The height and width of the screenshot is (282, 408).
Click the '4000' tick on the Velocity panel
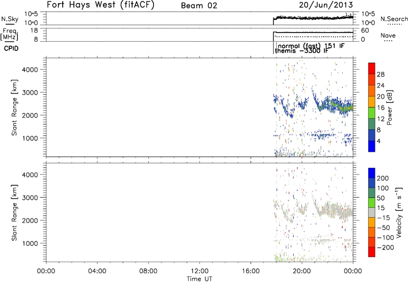30,175
